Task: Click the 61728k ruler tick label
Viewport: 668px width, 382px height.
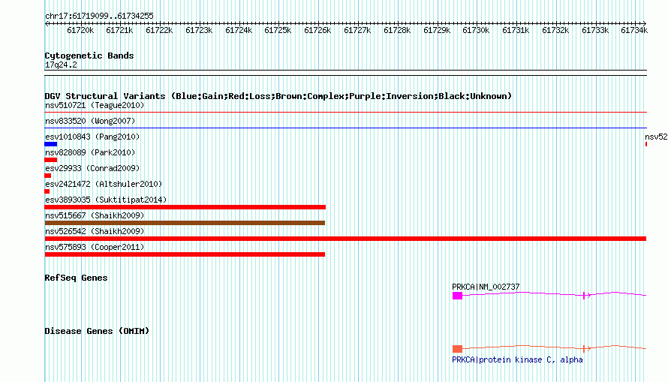Action: (x=397, y=30)
